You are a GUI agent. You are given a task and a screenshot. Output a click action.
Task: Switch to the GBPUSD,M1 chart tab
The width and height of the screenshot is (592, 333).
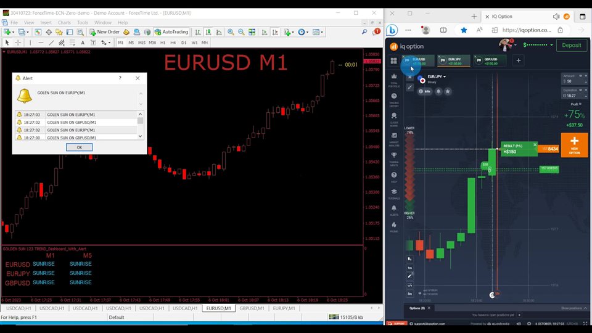[x=252, y=308]
